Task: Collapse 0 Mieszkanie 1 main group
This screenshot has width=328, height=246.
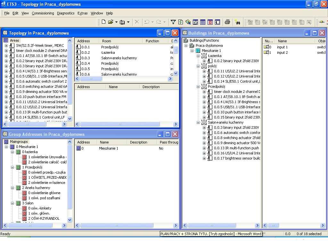Action: tap(6, 147)
